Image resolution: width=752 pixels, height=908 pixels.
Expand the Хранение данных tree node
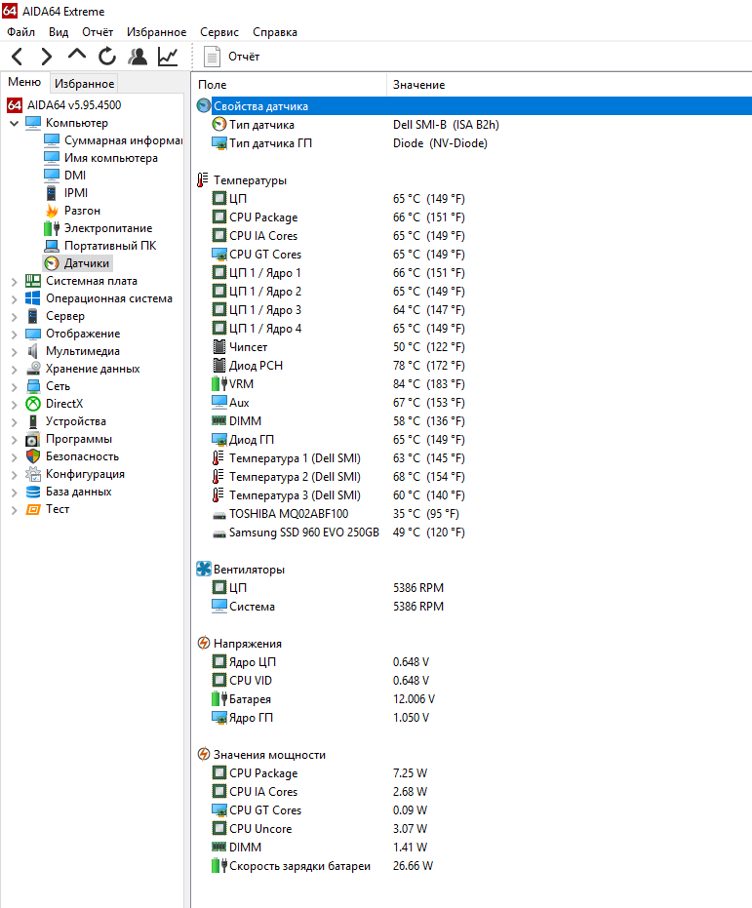click(x=14, y=370)
